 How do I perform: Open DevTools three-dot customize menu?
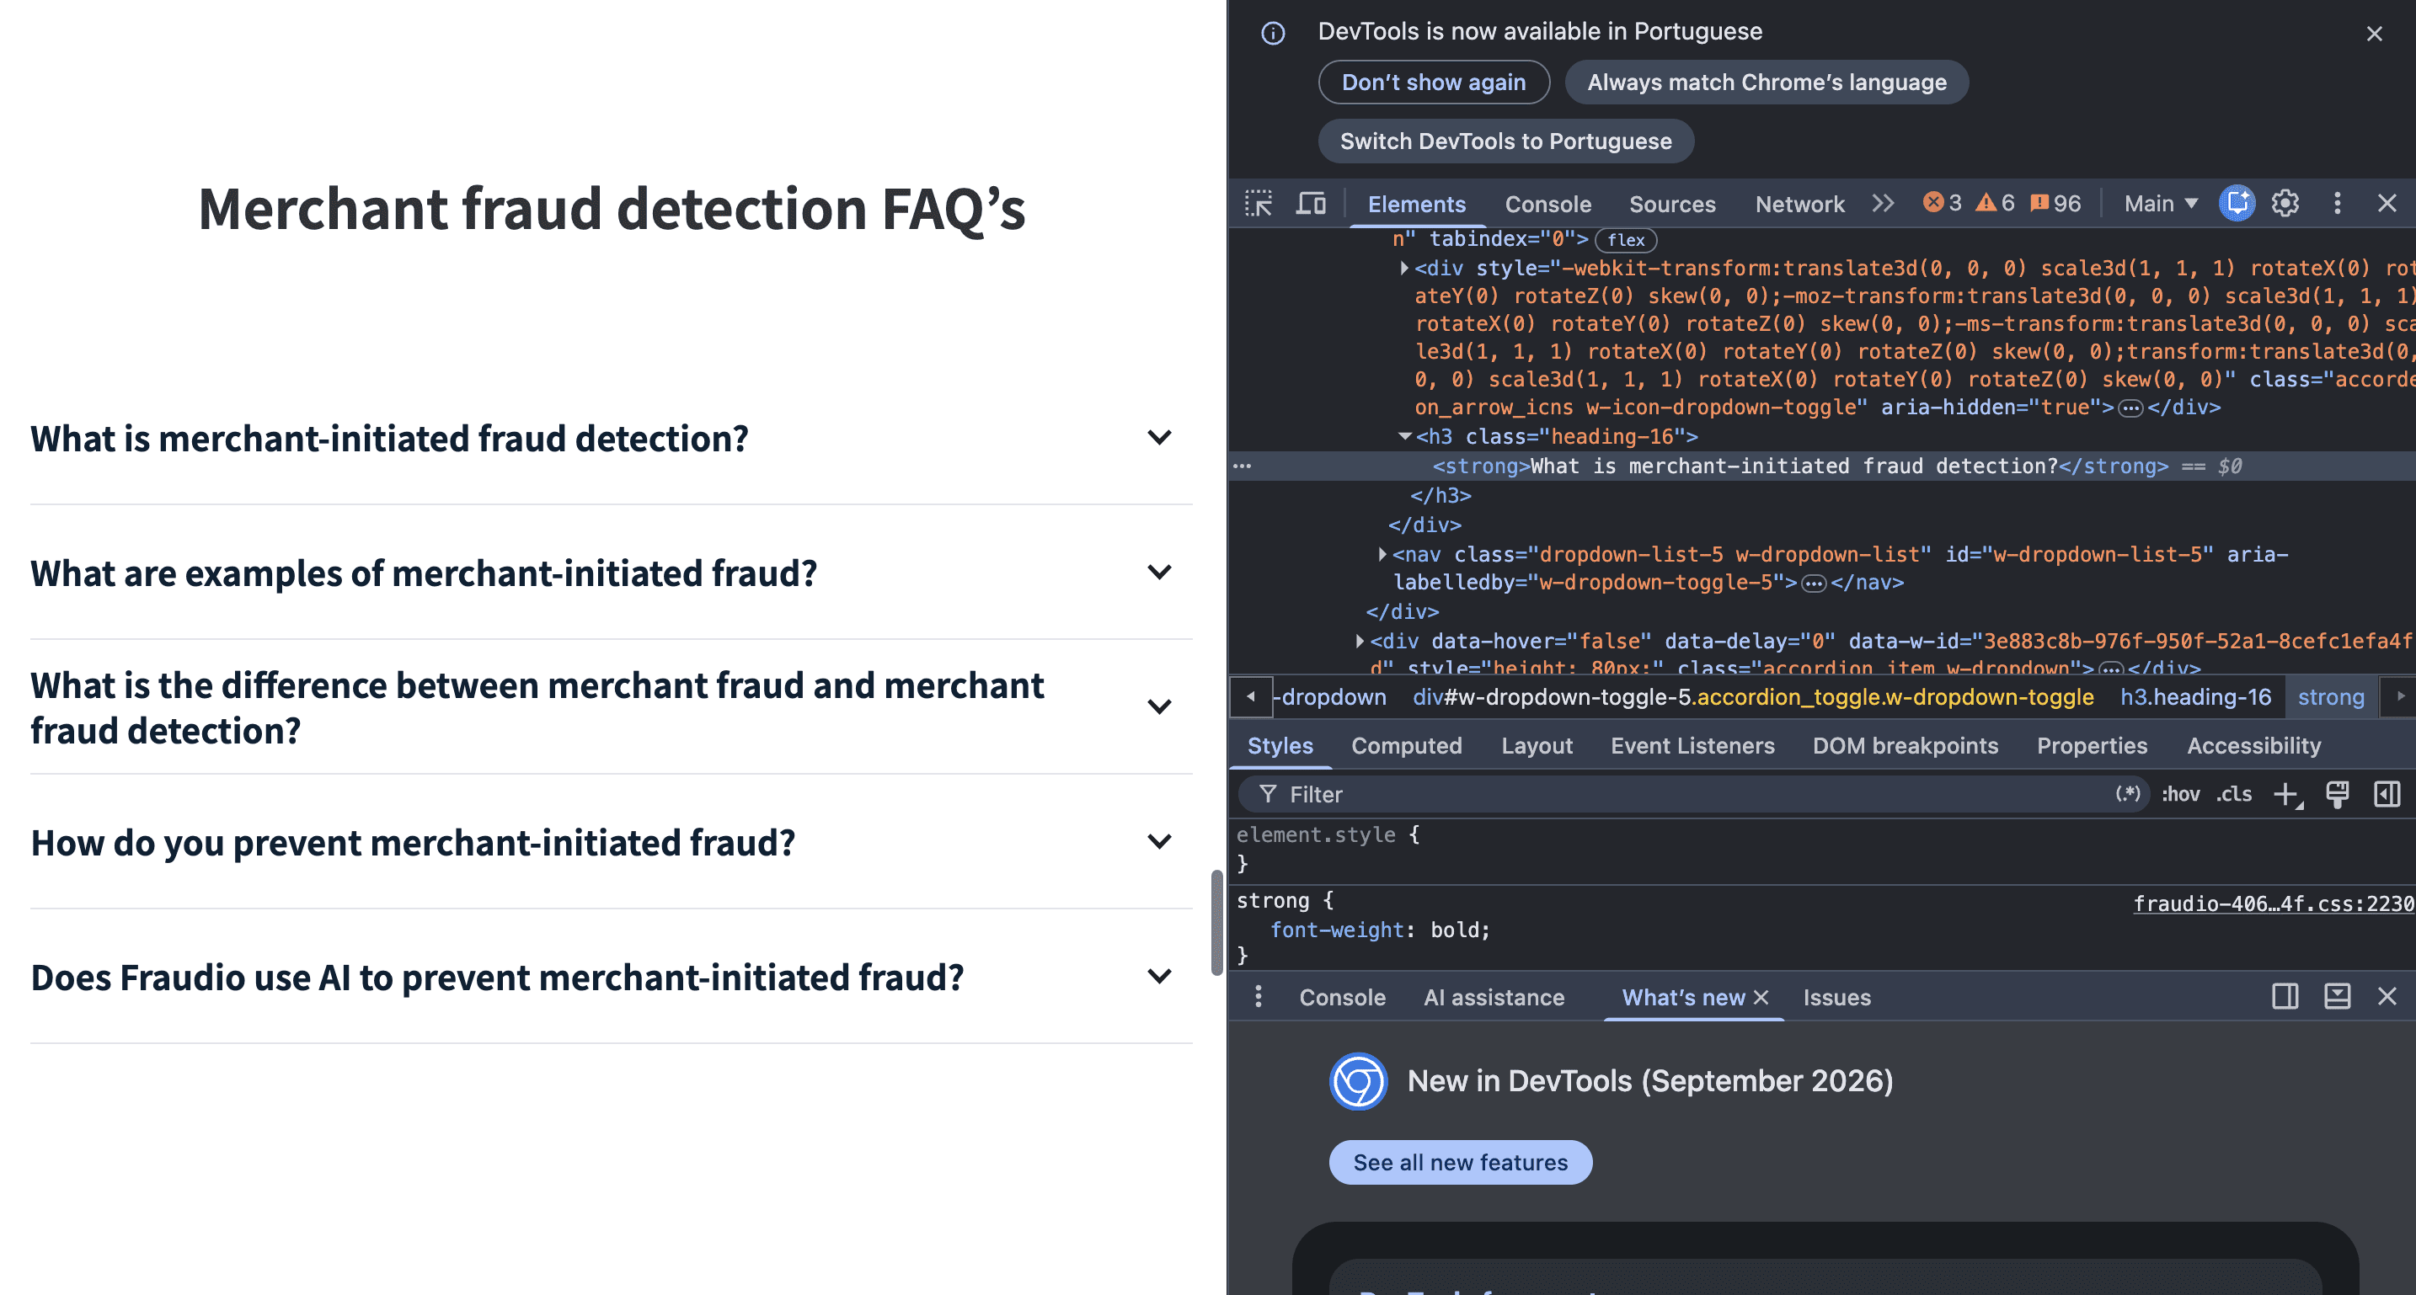point(2337,204)
